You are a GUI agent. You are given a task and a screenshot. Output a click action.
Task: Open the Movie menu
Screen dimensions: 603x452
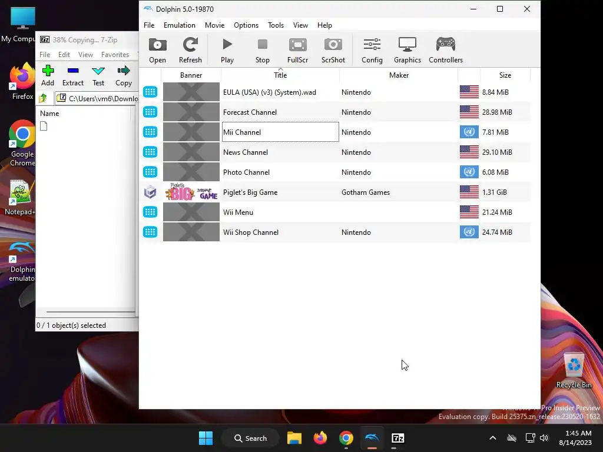point(214,25)
